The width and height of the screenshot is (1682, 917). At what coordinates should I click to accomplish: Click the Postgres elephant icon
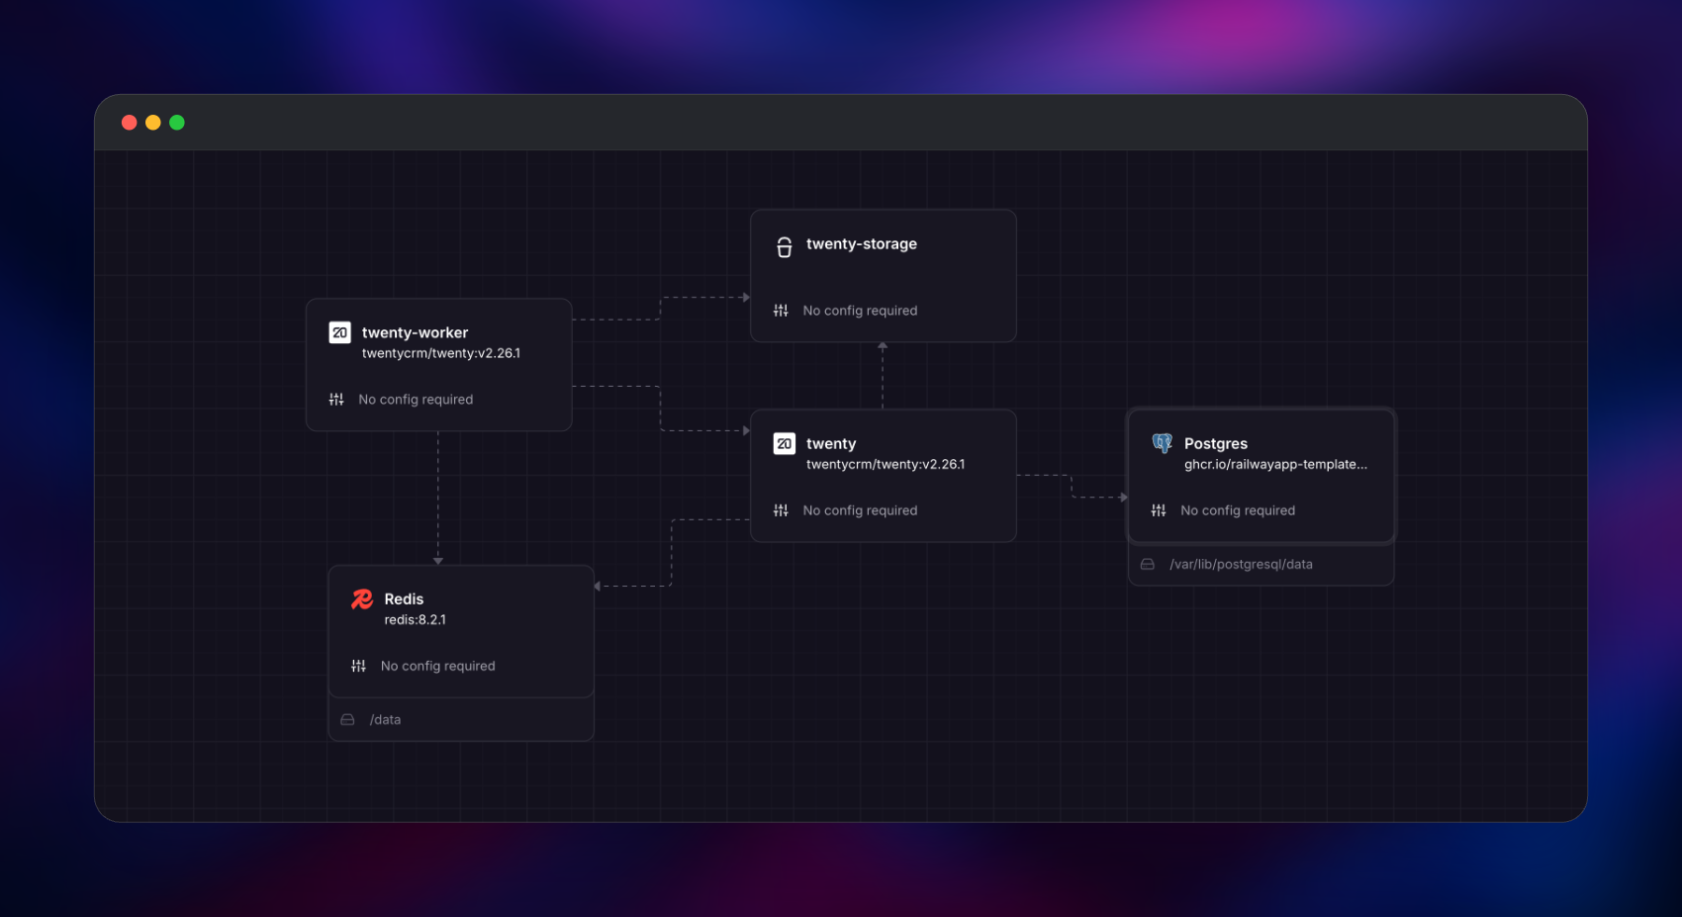coord(1162,443)
